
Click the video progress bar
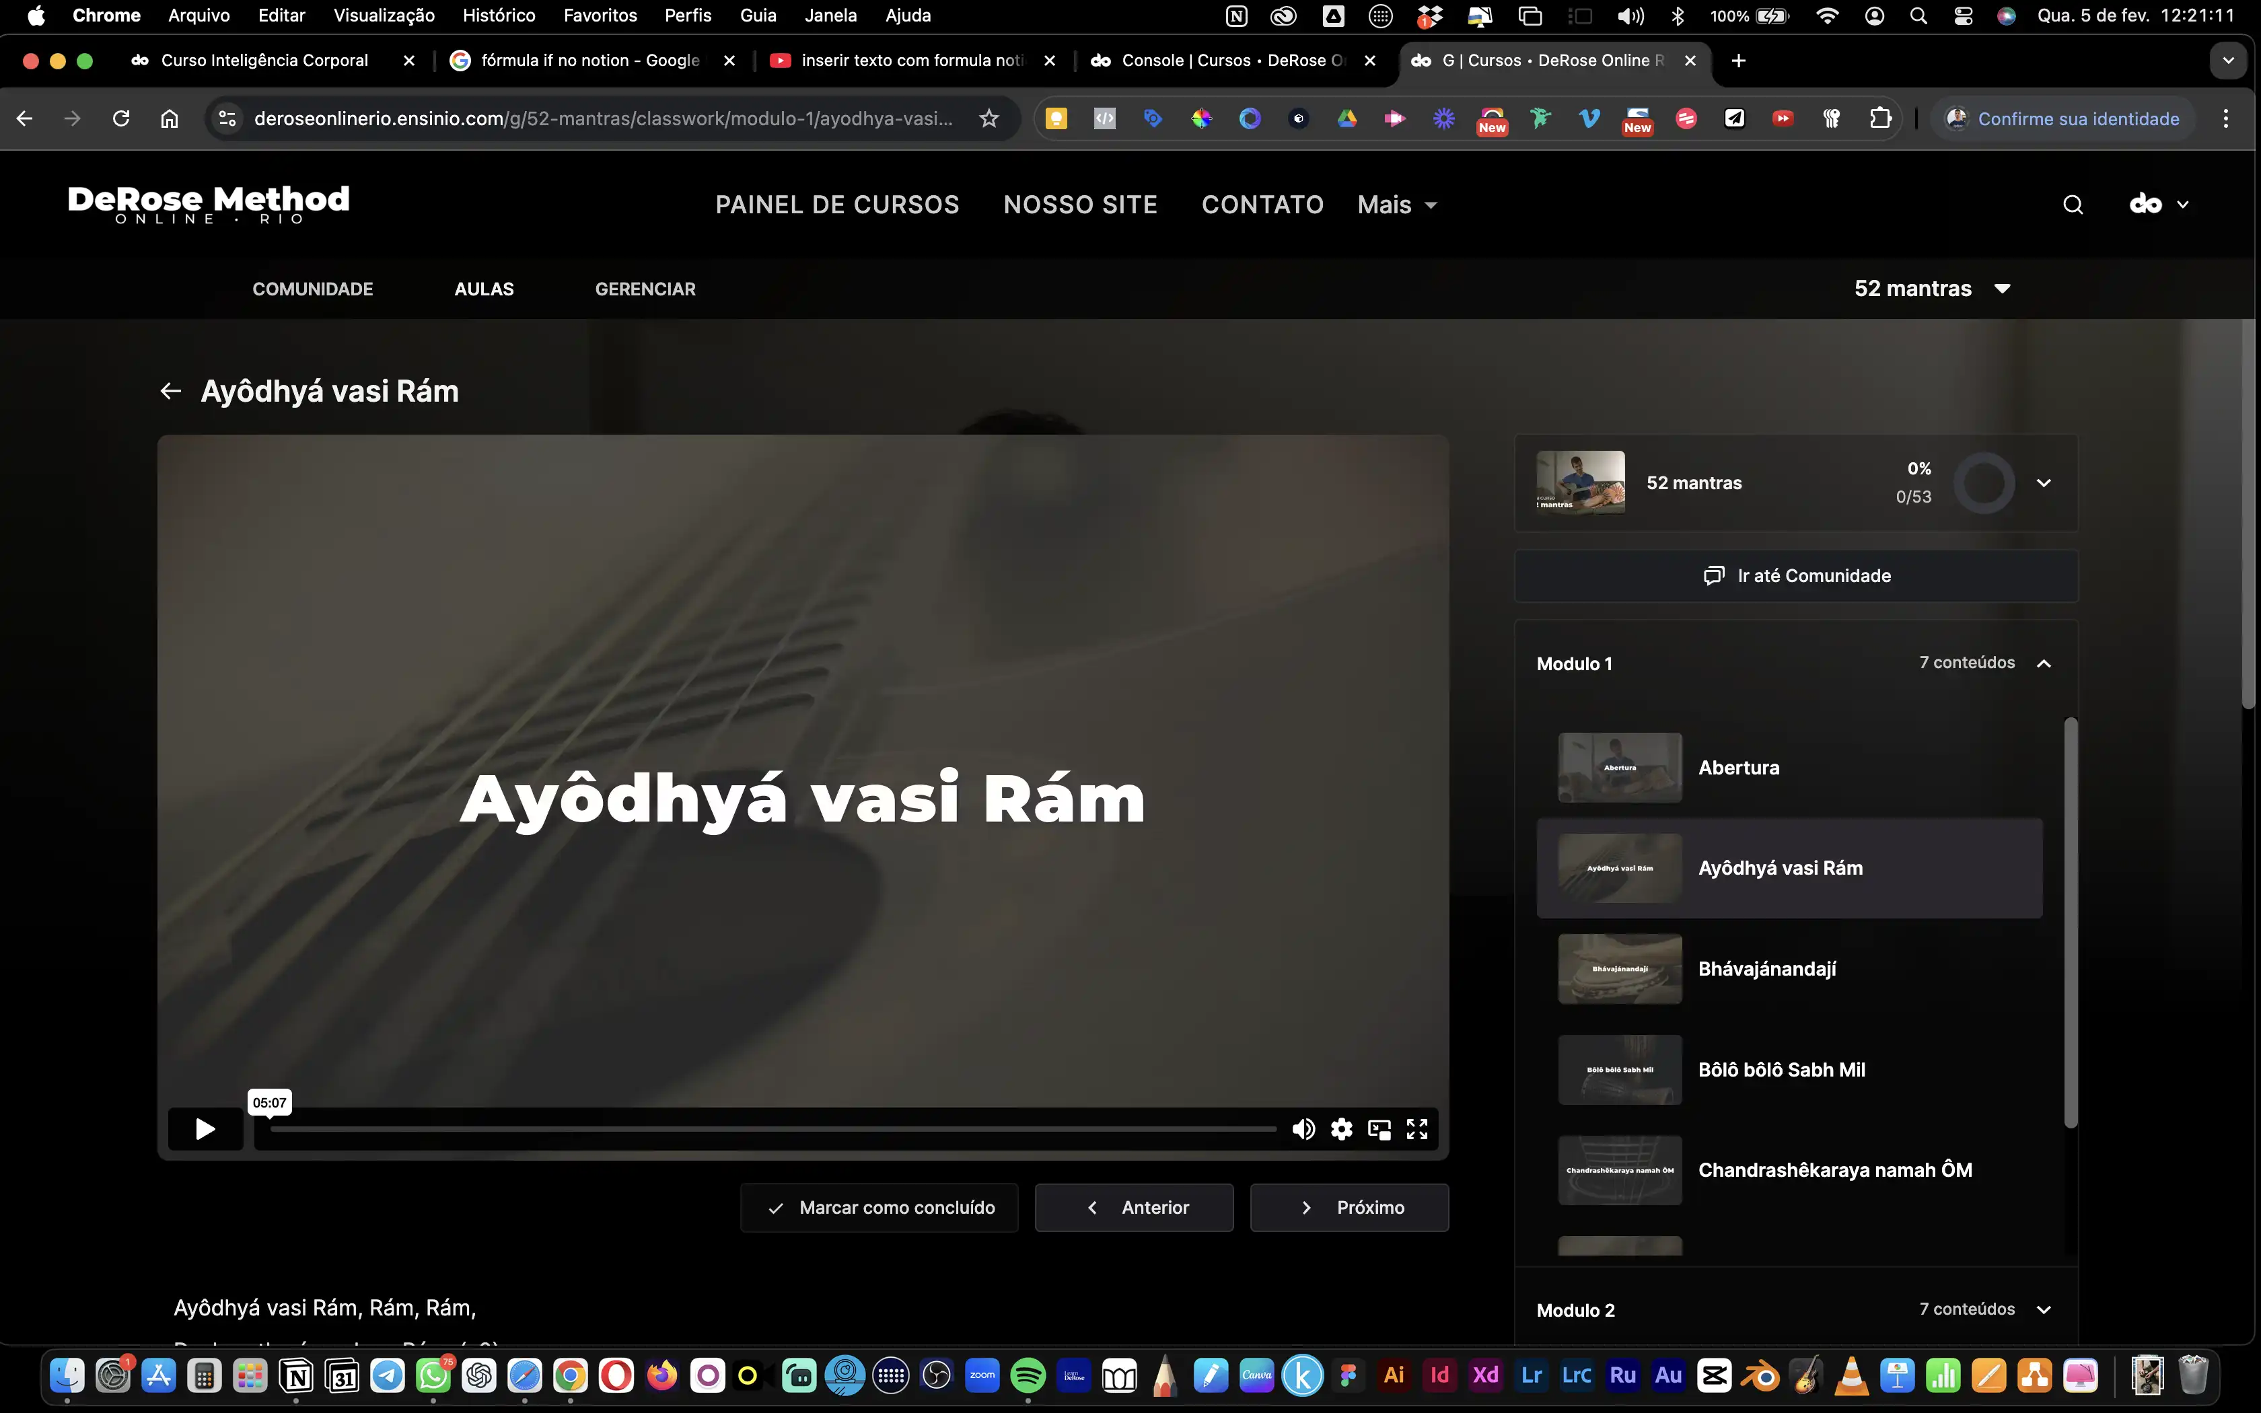pos(774,1129)
